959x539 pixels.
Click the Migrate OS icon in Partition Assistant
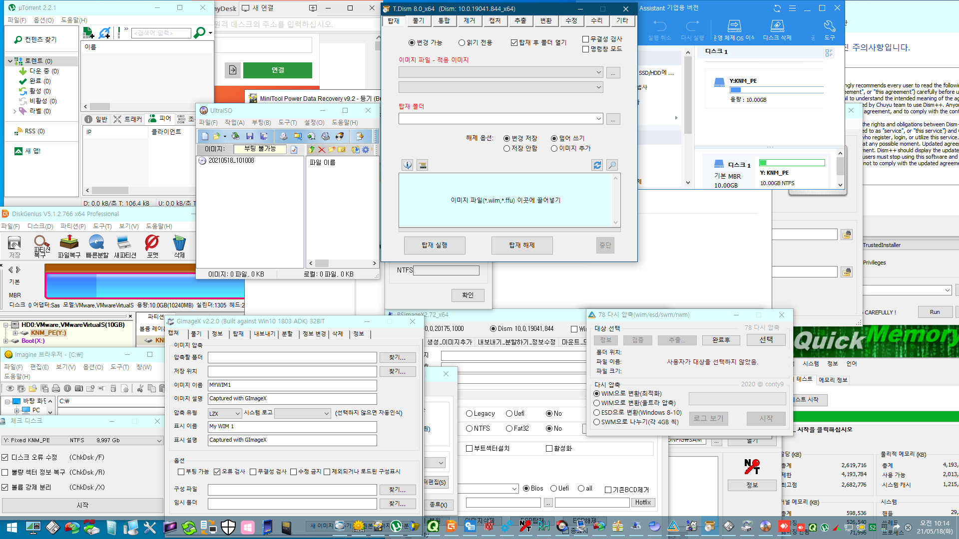coord(734,30)
